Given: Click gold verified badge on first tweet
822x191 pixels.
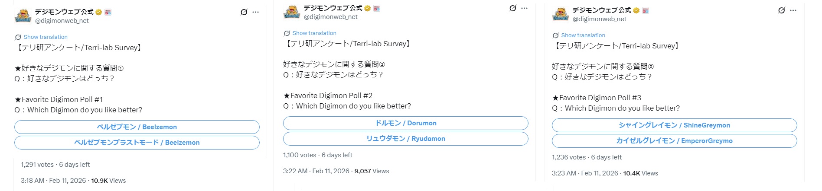Looking at the screenshot, I should pyautogui.click(x=99, y=12).
